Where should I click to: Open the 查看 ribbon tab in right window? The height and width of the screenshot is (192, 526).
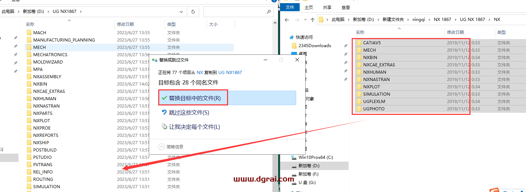(346, 7)
